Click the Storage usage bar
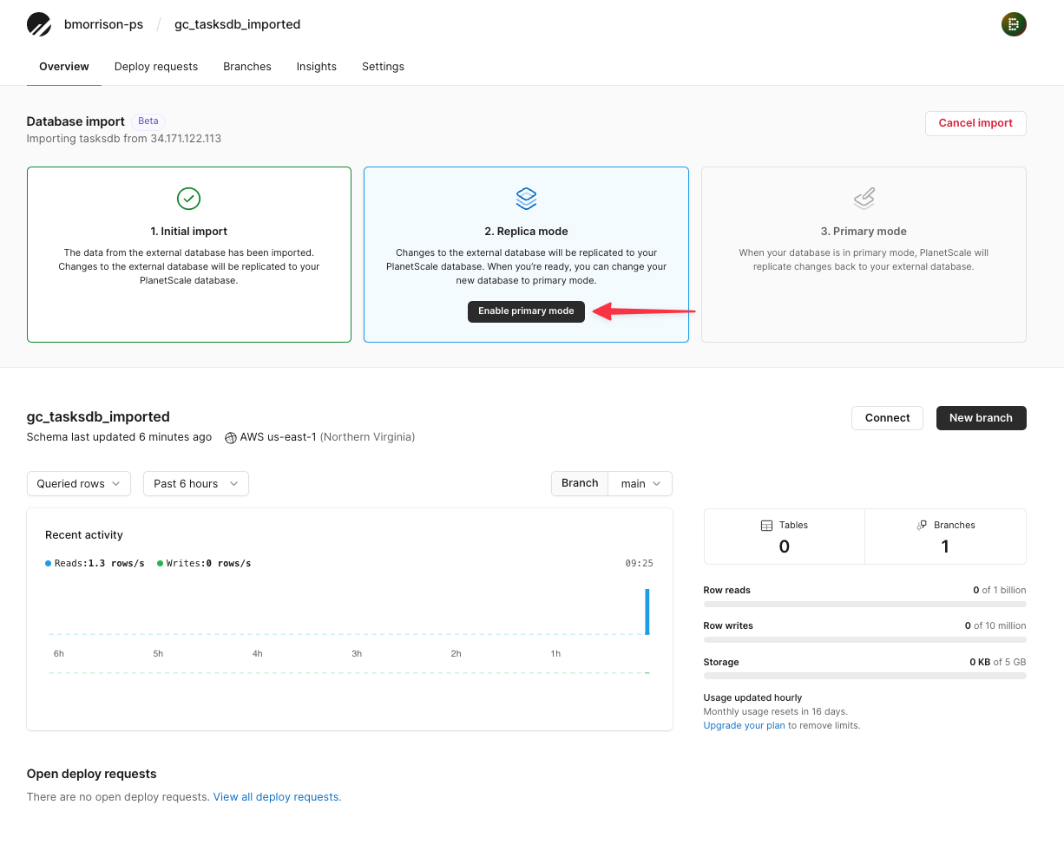 tap(864, 676)
